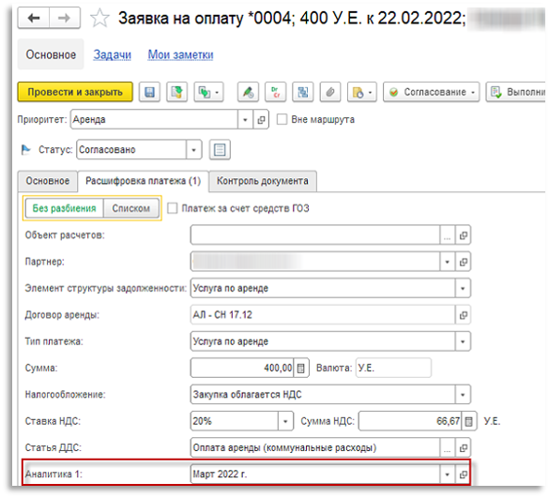The width and height of the screenshot is (549, 498).
Task: Click the document structure icon in toolbar
Action: (303, 92)
